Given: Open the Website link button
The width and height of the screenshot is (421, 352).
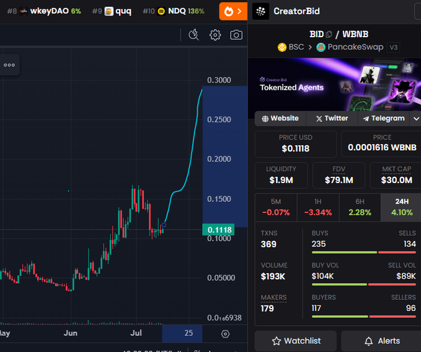Looking at the screenshot, I should pyautogui.click(x=280, y=119).
